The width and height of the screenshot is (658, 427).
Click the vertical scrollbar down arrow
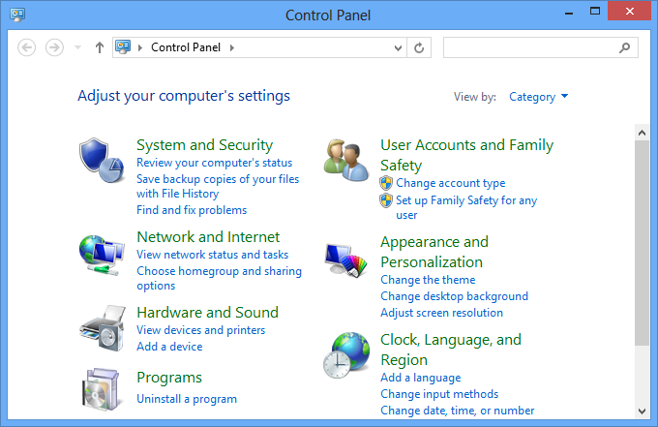[642, 412]
